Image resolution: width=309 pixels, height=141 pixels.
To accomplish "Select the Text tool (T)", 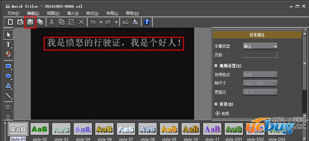I will (9, 45).
